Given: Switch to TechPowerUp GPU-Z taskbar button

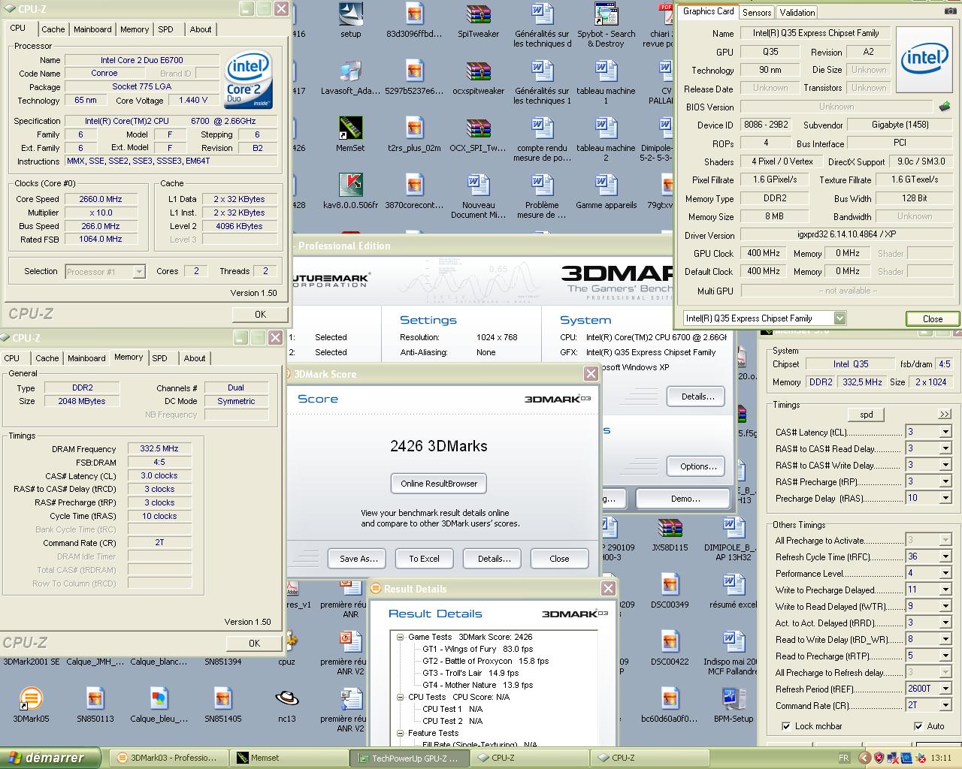Looking at the screenshot, I should click(408, 758).
